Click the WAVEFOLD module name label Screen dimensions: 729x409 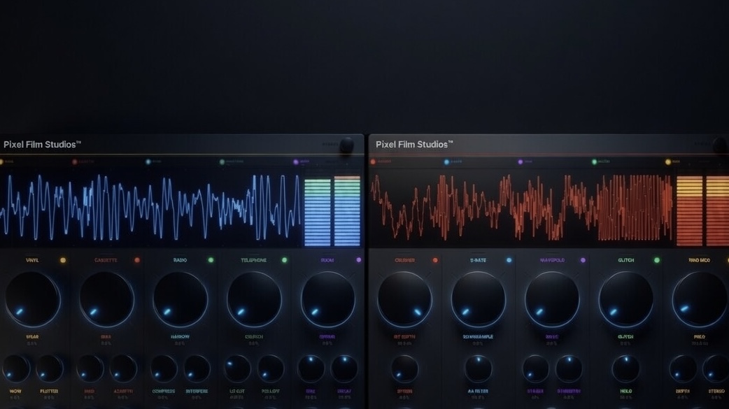pyautogui.click(x=552, y=260)
